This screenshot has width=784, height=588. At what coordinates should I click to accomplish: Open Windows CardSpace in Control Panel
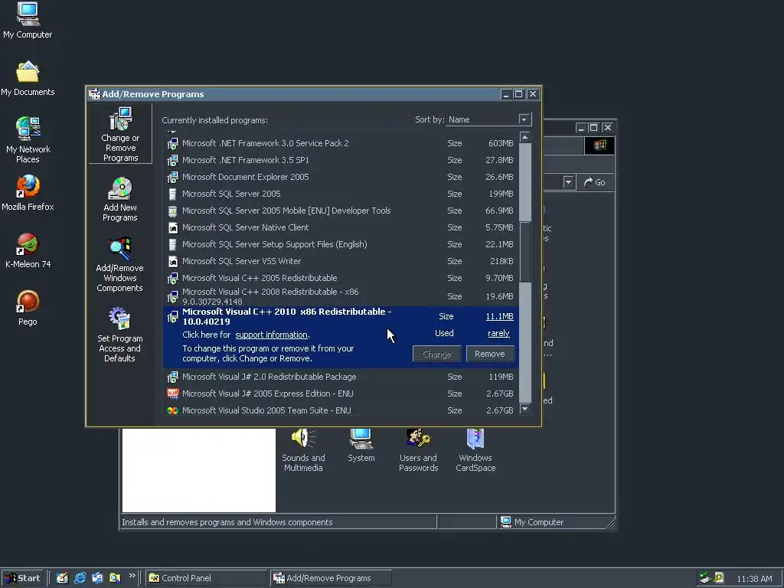pos(475,450)
